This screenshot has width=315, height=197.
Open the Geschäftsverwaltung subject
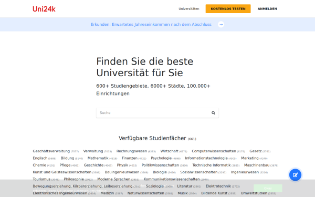click(x=51, y=151)
